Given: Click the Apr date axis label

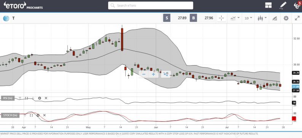Looking at the screenshot, I should click(x=24, y=127).
